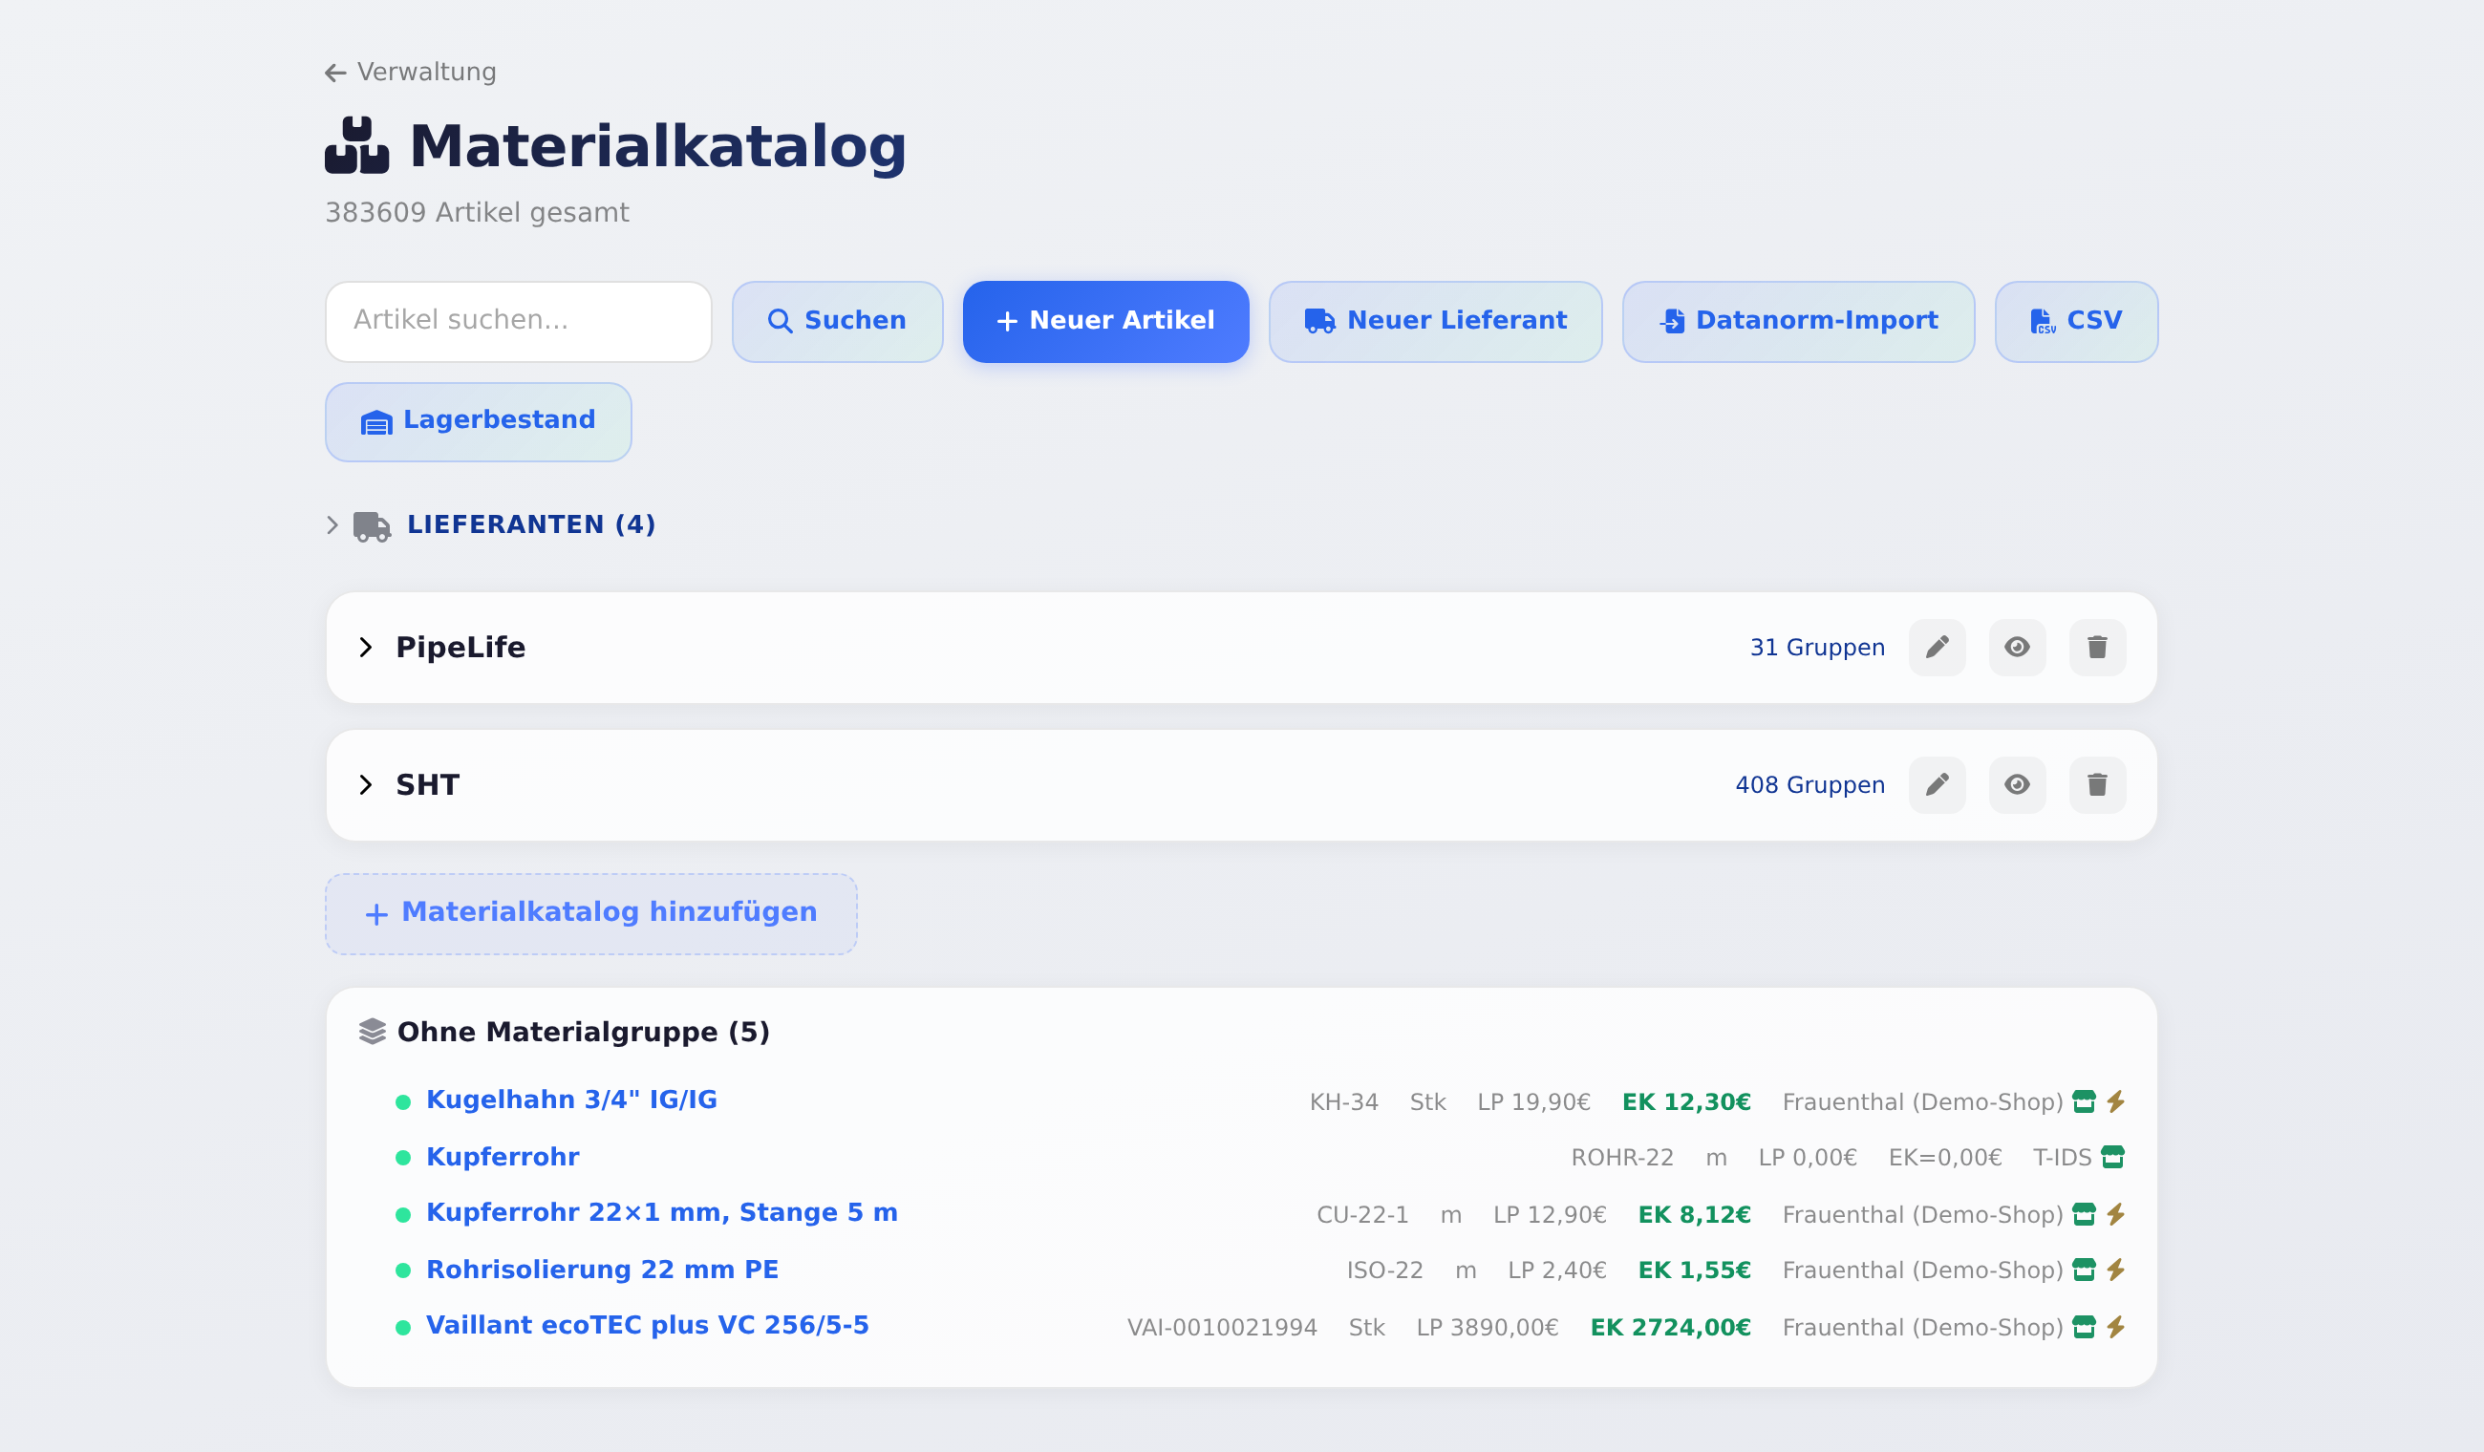2484x1452 pixels.
Task: Delete the SHT catalog via trash icon
Action: tap(2097, 784)
